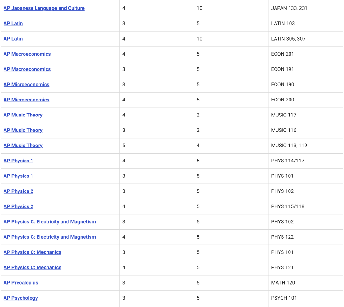The height and width of the screenshot is (307, 344).
Task: Open AP Physics C: Electricity and Magnetism, PHYS 122 row
Action: pyautogui.click(x=50, y=237)
